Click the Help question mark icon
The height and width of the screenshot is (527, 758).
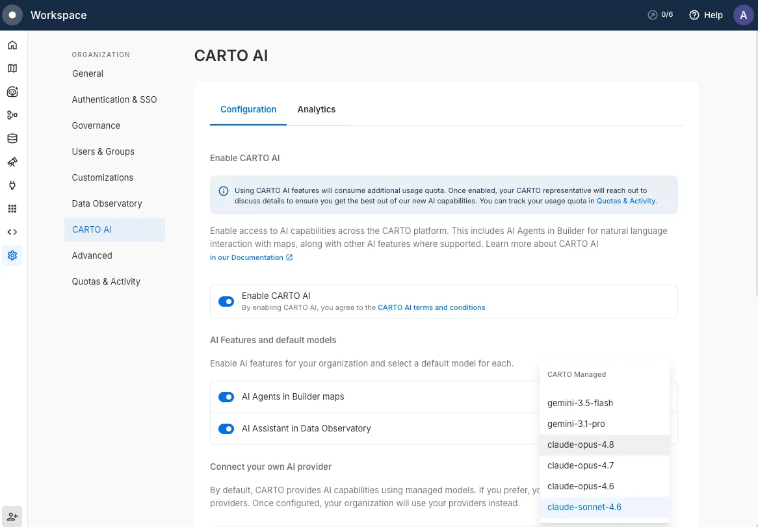click(x=694, y=15)
